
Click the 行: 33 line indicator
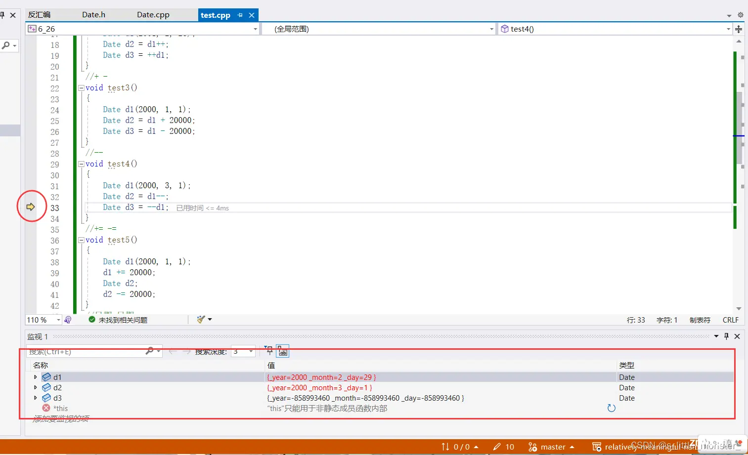pyautogui.click(x=636, y=320)
